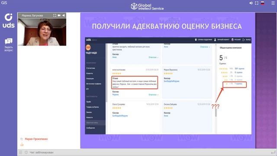Viewport: 277px width, 156px height.
Task: Open the hamburger menu in top-right corner
Action: (273, 3)
